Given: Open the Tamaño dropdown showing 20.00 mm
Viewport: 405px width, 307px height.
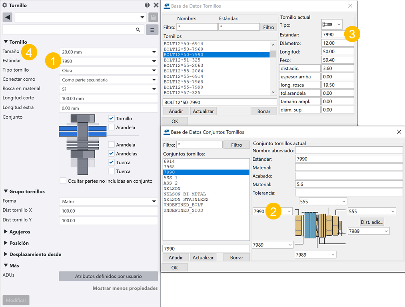Looking at the screenshot, I should (x=108, y=52).
